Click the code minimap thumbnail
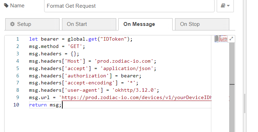Viewport: 258px width, 132px height. coord(221,39)
